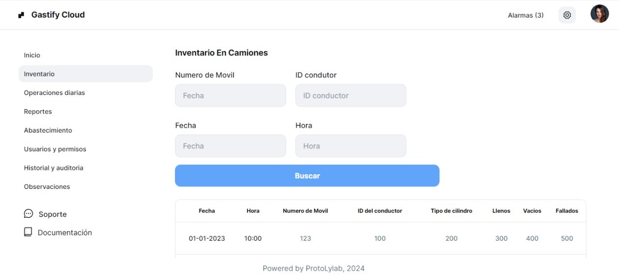The width and height of the screenshot is (619, 277).
Task: Go to Usuarios y permisos
Action: 55,149
